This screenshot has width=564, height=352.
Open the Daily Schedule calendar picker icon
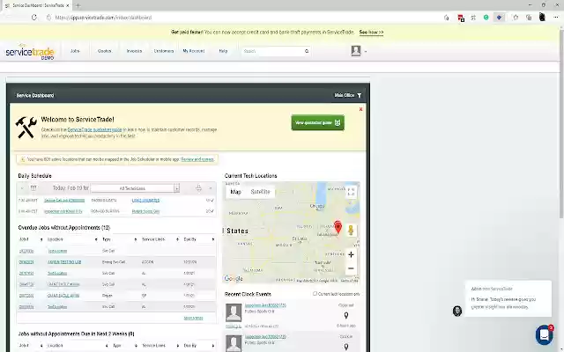coord(33,187)
